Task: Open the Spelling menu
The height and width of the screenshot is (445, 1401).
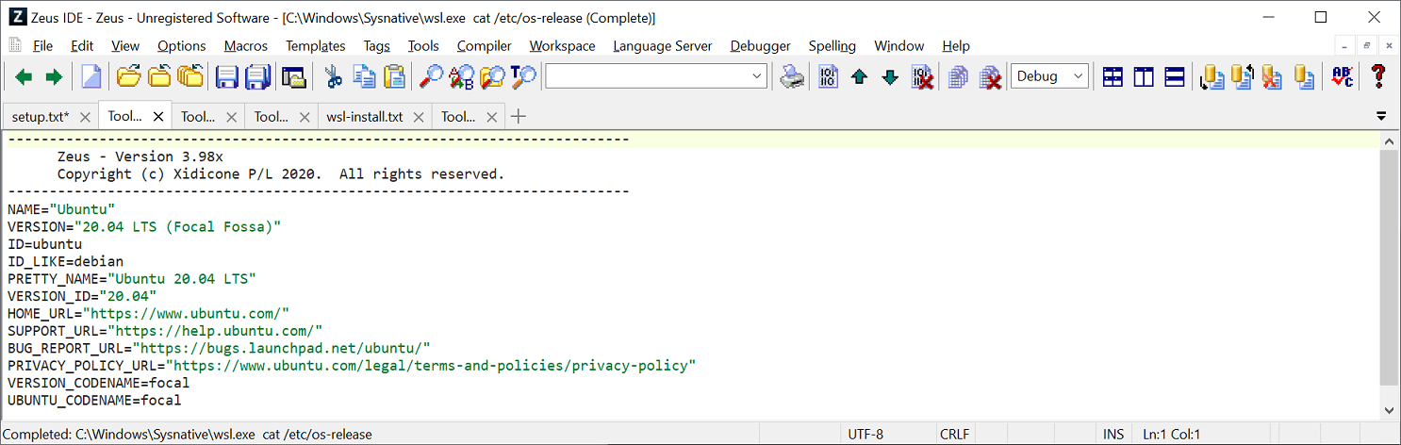Action: [832, 45]
